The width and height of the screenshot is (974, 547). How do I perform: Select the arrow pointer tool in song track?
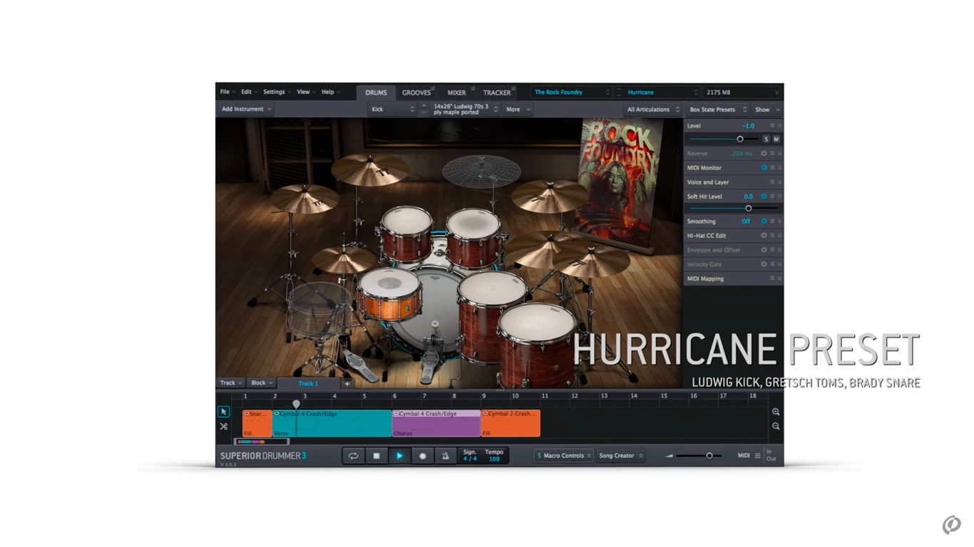(x=223, y=412)
